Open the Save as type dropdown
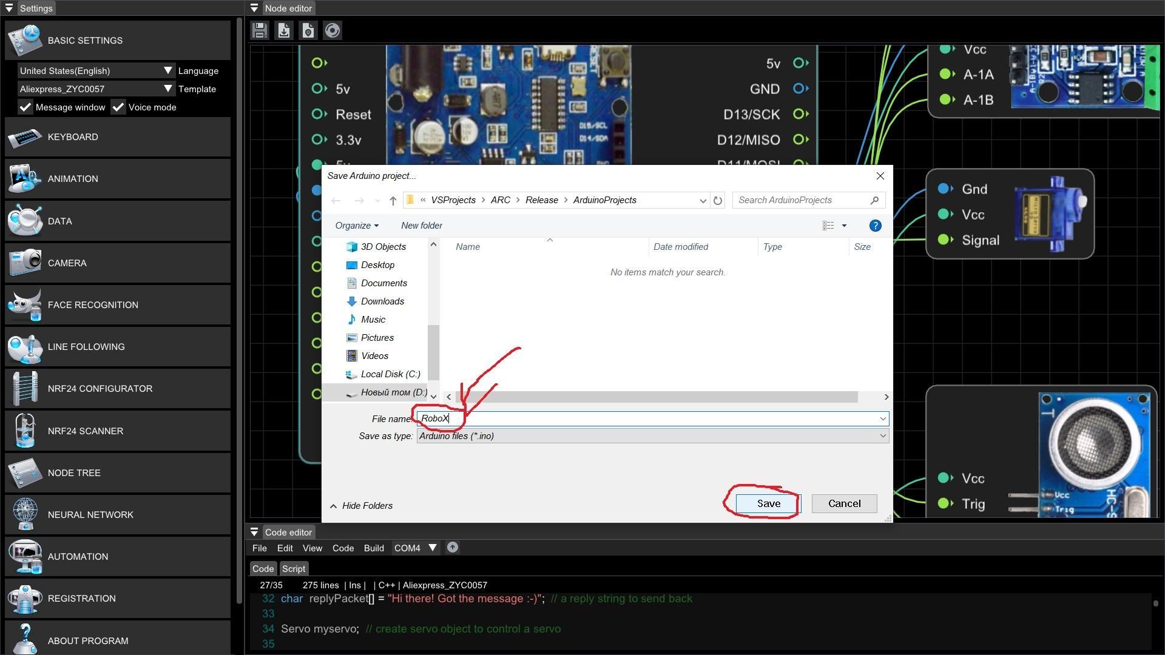 tap(883, 435)
